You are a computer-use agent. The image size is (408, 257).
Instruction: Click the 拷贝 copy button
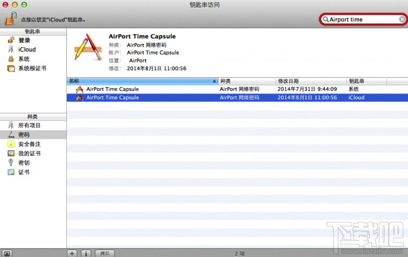tap(105, 254)
